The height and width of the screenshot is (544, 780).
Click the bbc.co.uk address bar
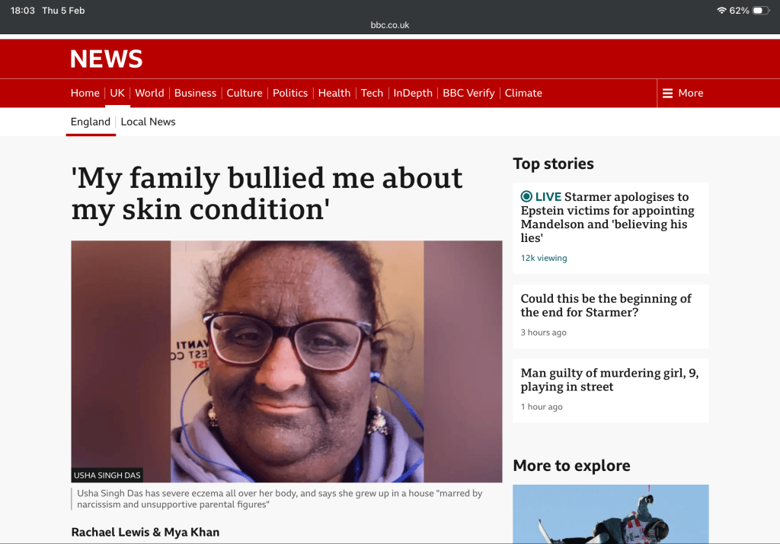pyautogui.click(x=390, y=25)
